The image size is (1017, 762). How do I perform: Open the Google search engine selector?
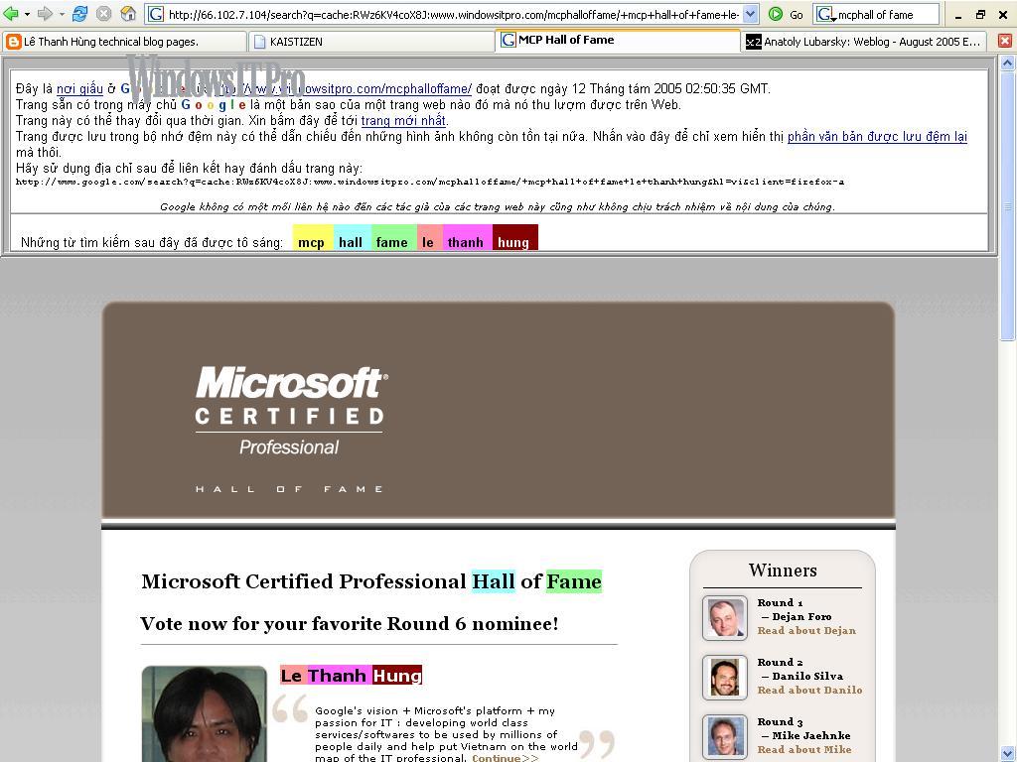[825, 14]
